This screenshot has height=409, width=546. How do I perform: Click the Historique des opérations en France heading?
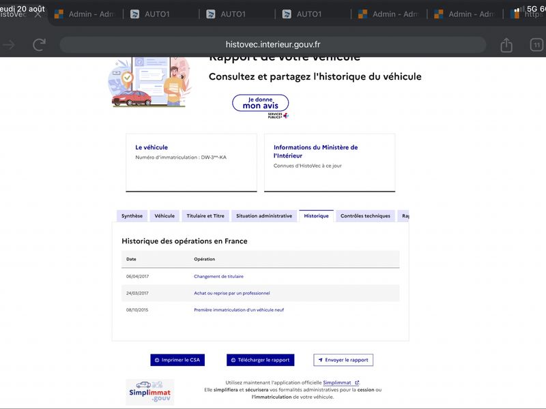coord(184,241)
